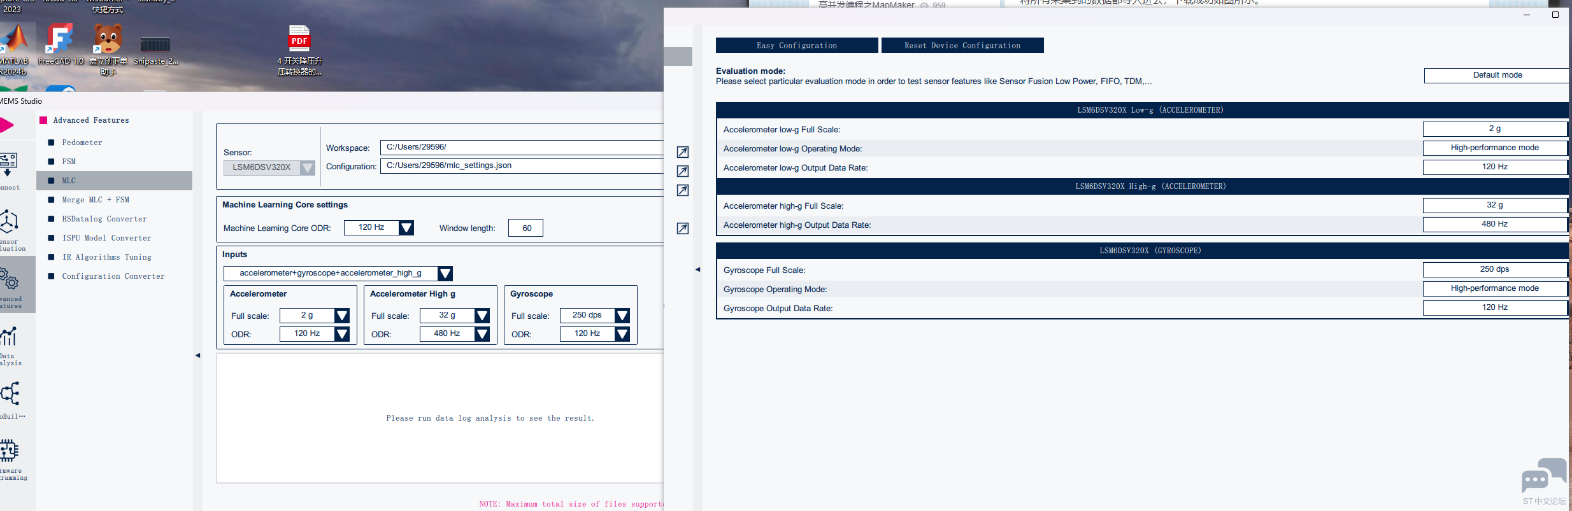This screenshot has width=1572, height=511.
Task: Select the HSDatalog Converter item
Action: [x=104, y=219]
